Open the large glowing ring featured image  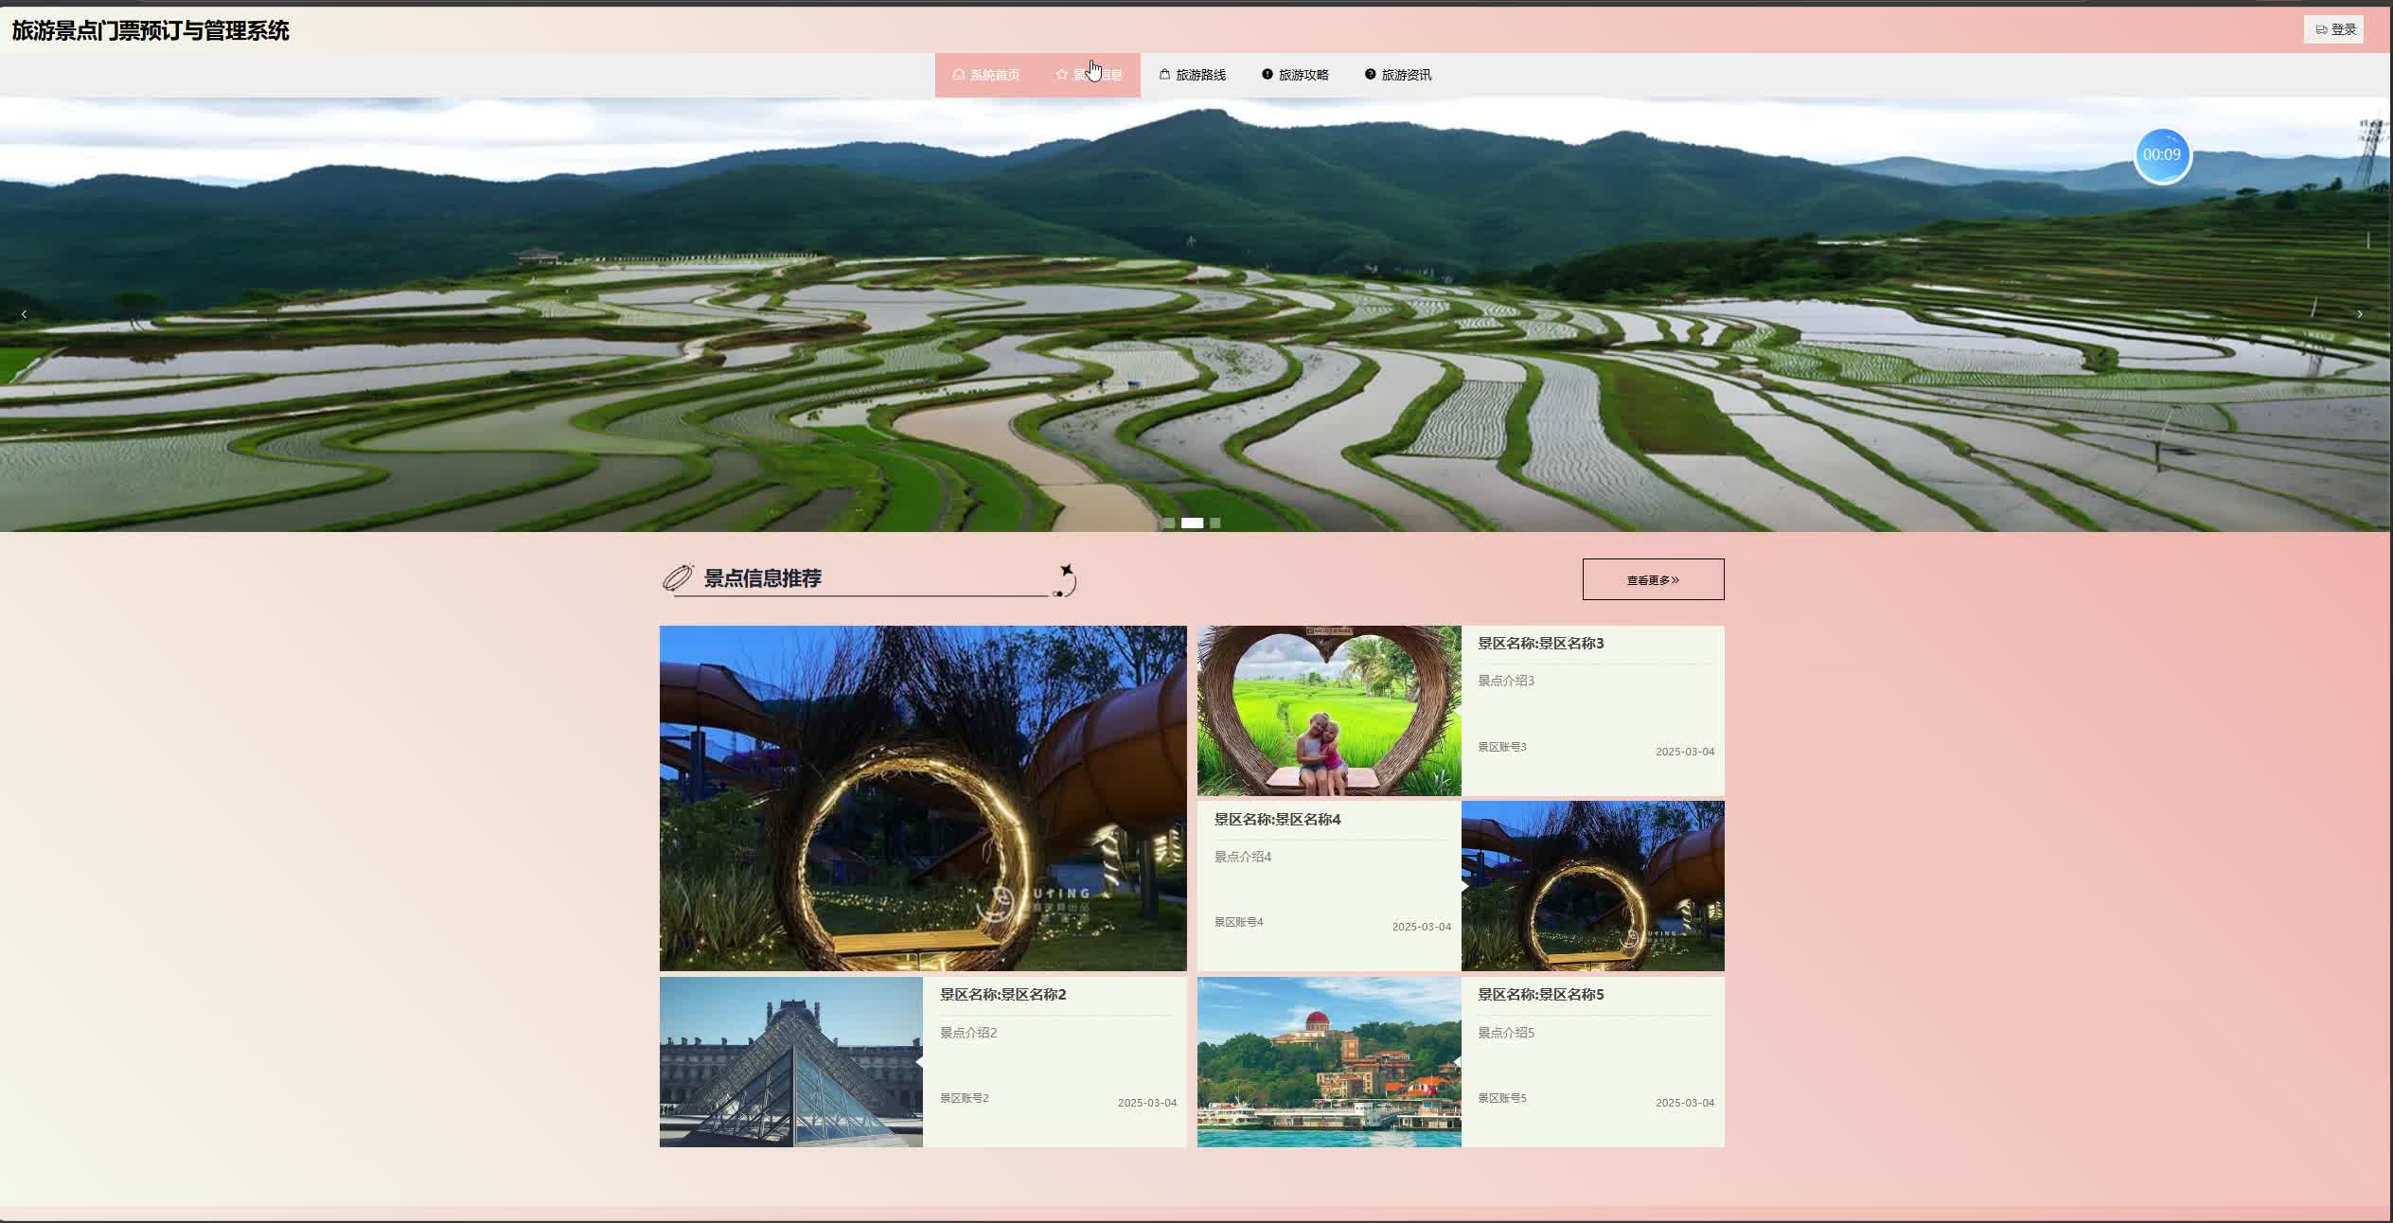pyautogui.click(x=922, y=798)
